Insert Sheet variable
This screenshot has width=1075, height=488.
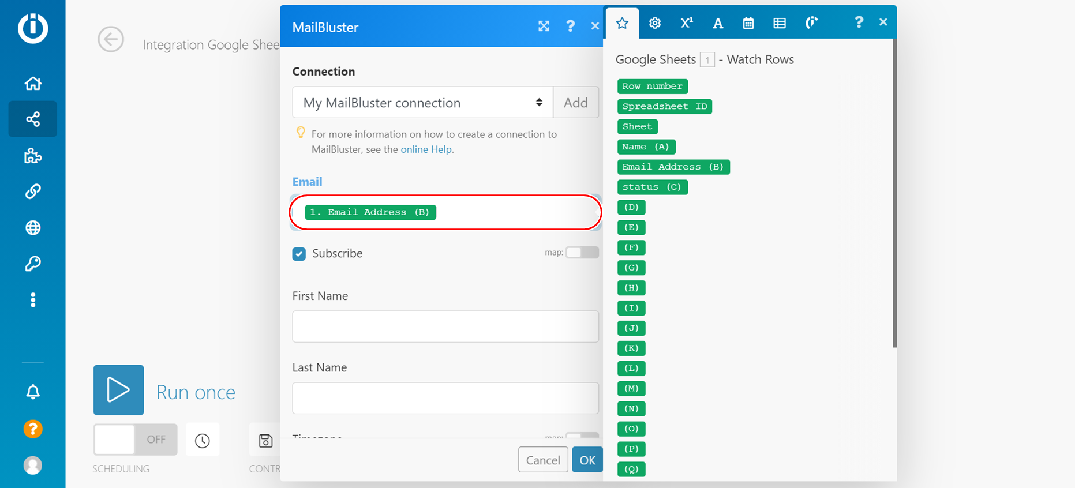click(637, 127)
